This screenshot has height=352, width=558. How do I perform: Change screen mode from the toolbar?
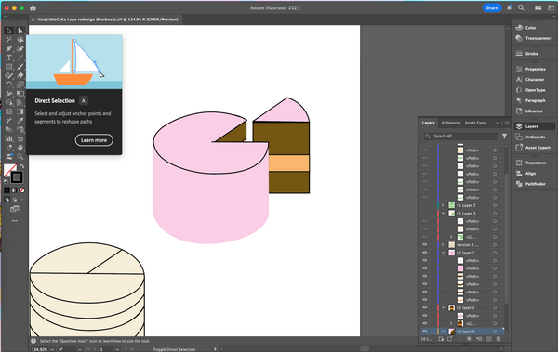coord(15,209)
